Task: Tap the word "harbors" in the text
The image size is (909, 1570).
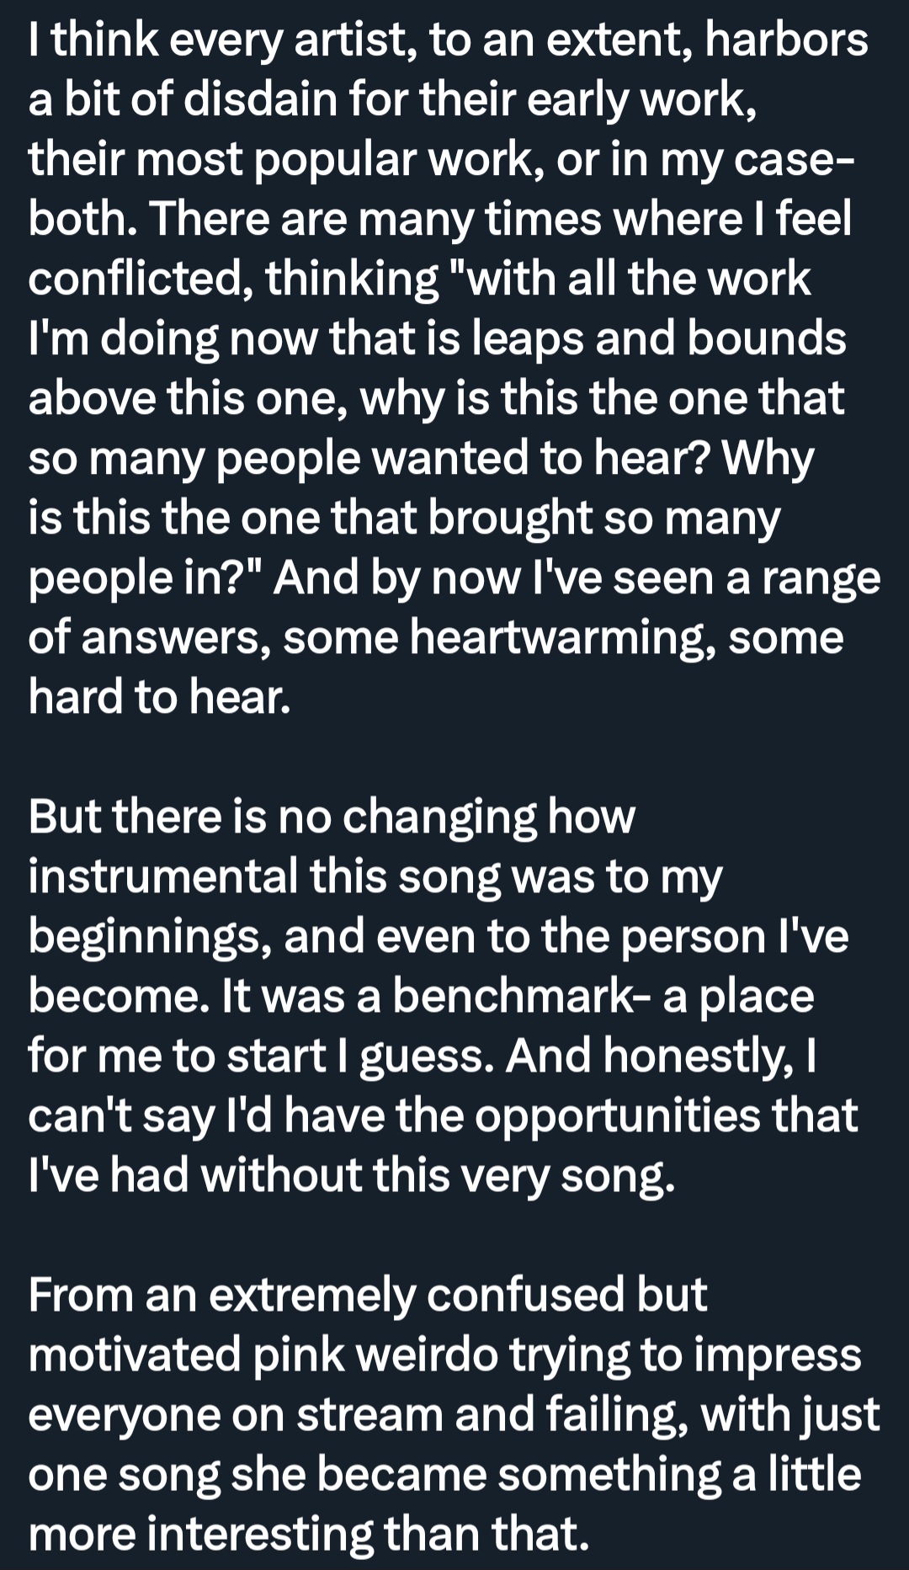Action: coord(787,40)
